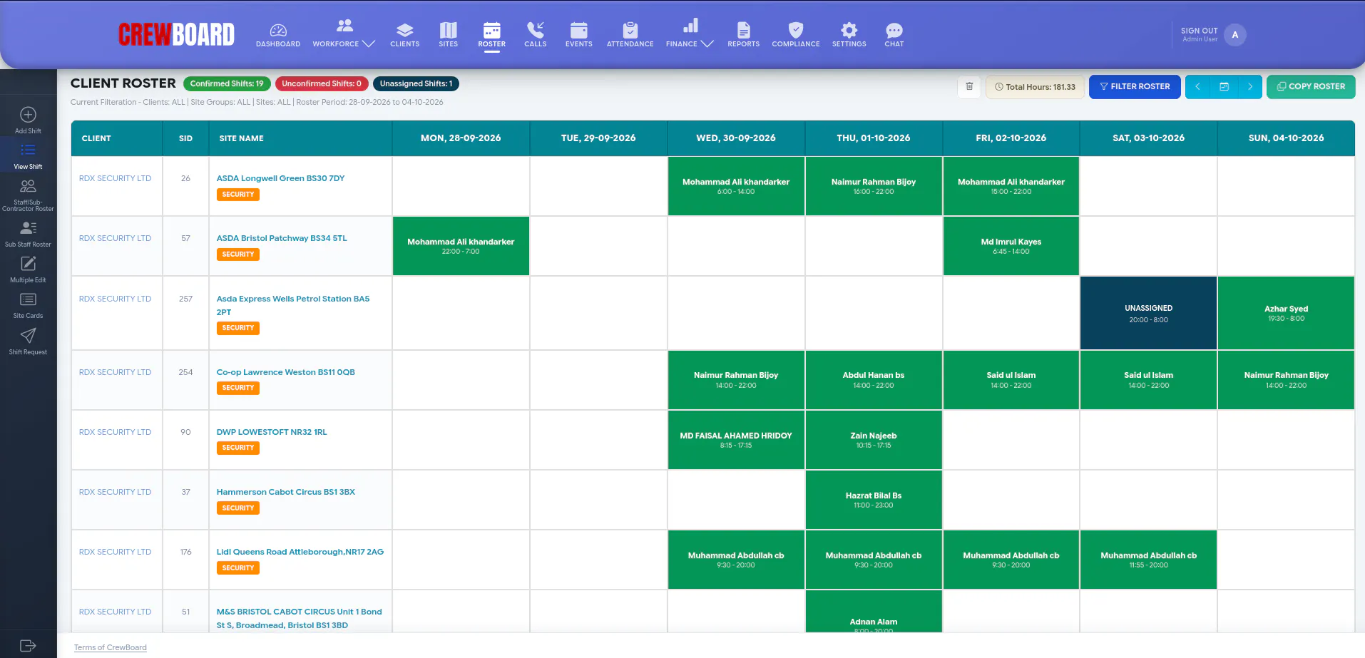
Task: Open MD FAISAL AHAMED HRIDOY shift
Action: click(735, 440)
